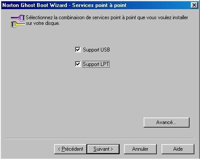Viewport: 200px width, 159px height.
Task: Click the point-to-point cable connectors icon
Action: [18, 21]
